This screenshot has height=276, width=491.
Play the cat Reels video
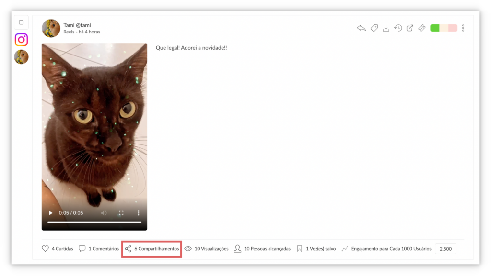pos(51,213)
